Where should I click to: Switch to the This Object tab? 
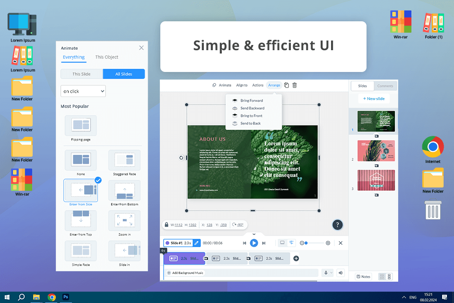click(106, 57)
